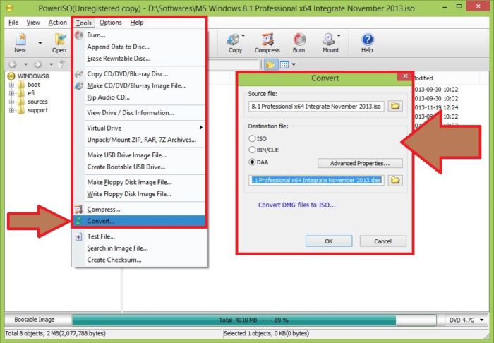Browse for source file folder icon

click(395, 106)
